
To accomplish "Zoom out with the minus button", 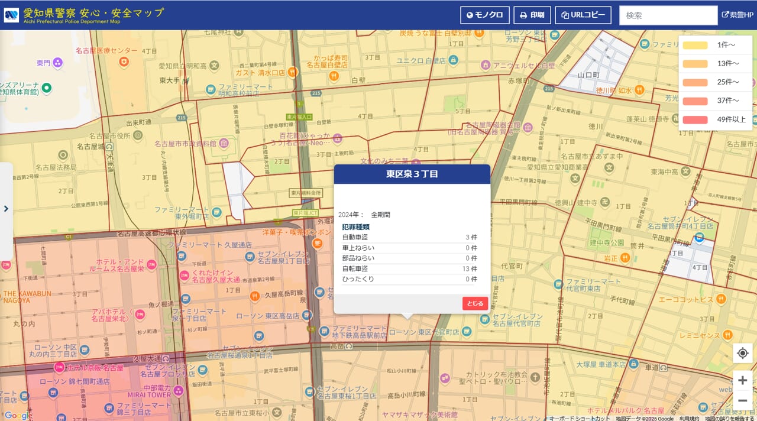I will coord(743,401).
